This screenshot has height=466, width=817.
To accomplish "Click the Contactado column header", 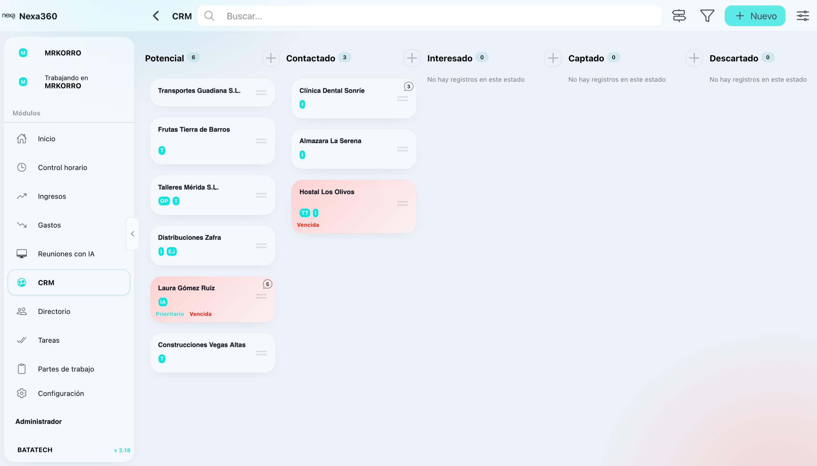I will (x=311, y=58).
